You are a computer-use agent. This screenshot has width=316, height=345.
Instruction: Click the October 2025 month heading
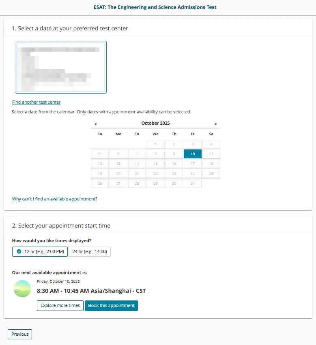(x=156, y=123)
